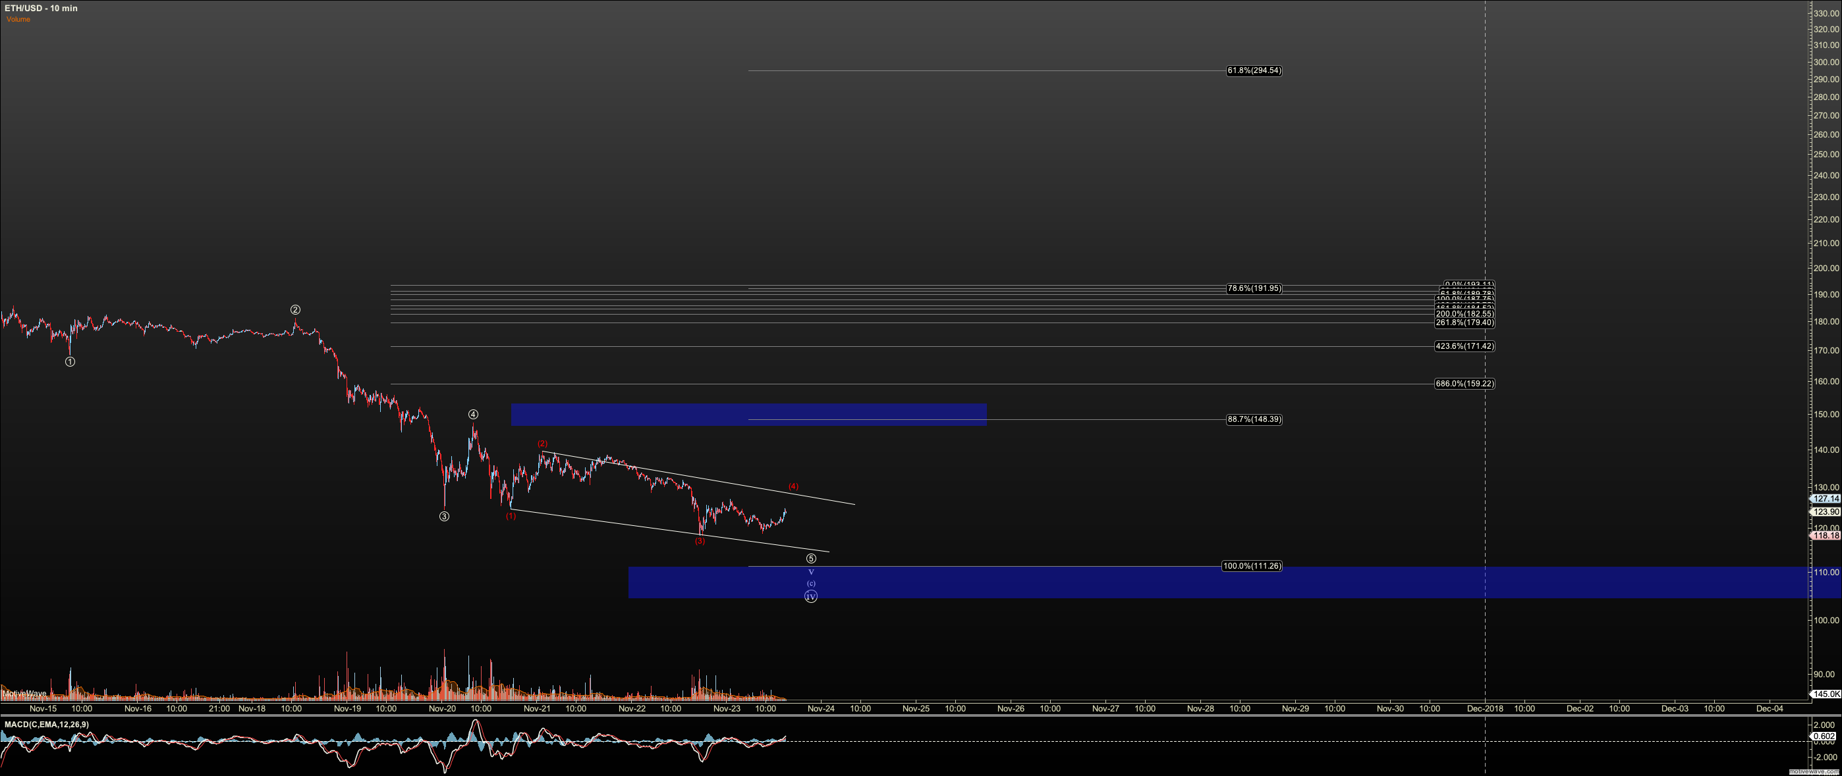Select circled wave 2 marker
The height and width of the screenshot is (776, 1842).
pyautogui.click(x=295, y=309)
